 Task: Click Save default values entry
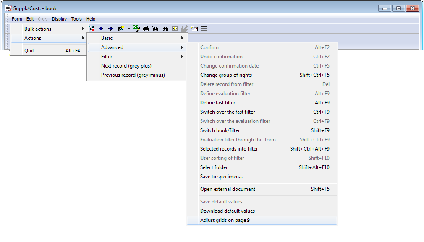coord(262,201)
